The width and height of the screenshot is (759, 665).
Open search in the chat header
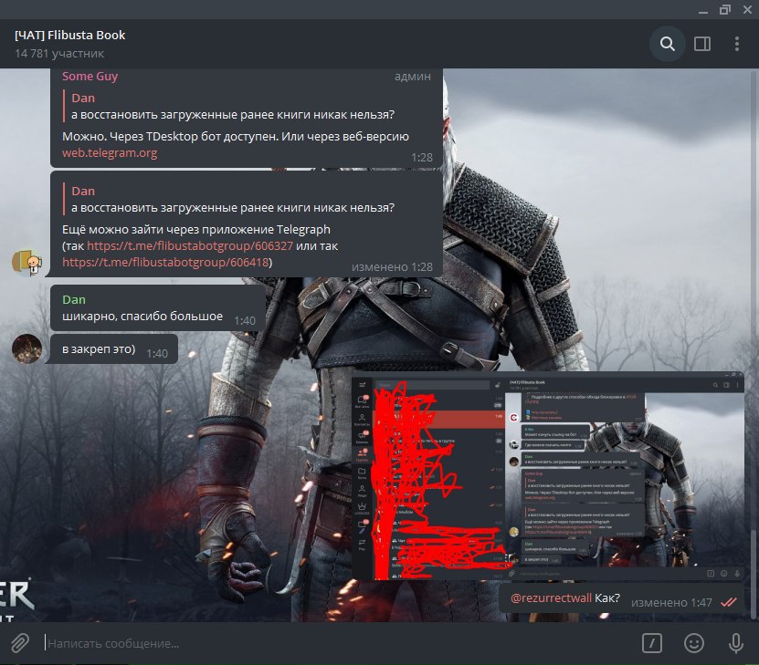click(x=668, y=44)
